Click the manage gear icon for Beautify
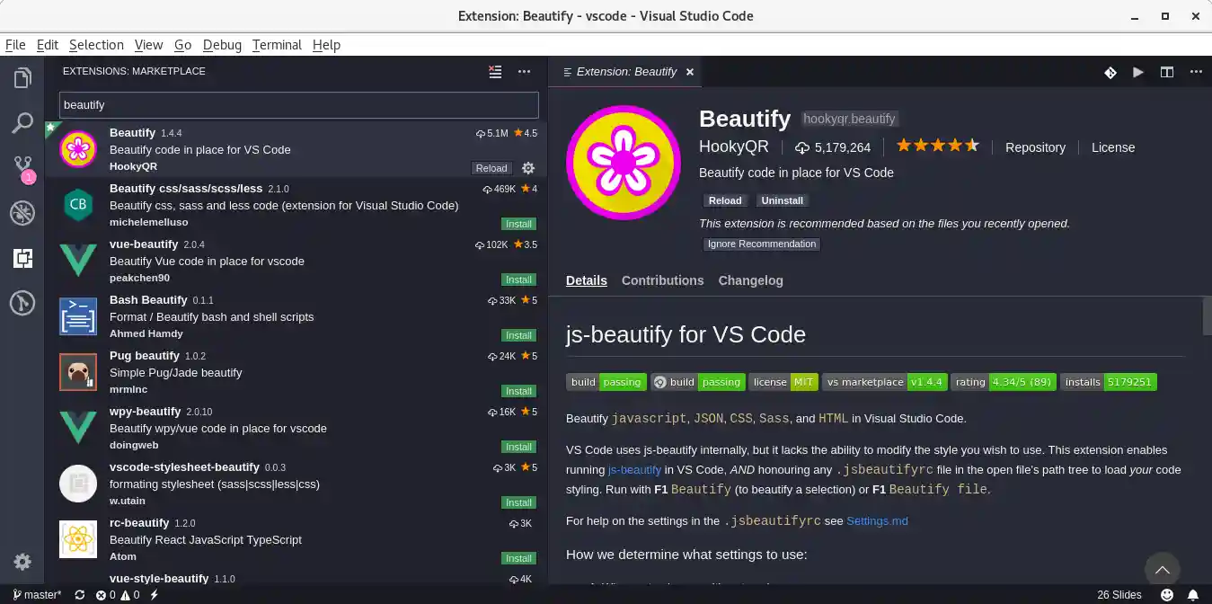The image size is (1212, 604). click(528, 168)
